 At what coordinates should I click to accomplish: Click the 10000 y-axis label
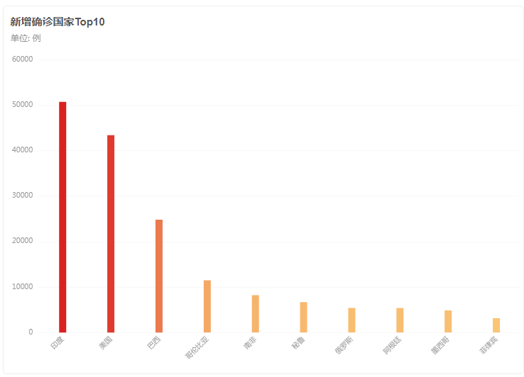point(23,287)
